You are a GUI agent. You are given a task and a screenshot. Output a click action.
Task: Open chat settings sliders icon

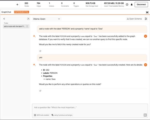146,19
